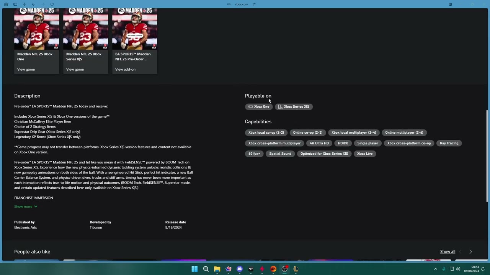The image size is (490, 275).
Task: Click the Single player tag
Action: pos(368,143)
